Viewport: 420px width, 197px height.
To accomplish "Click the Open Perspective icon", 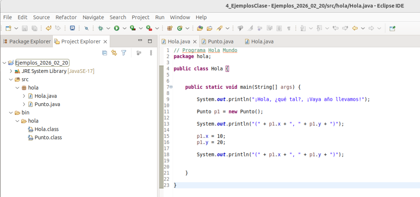I will click(393, 28).
